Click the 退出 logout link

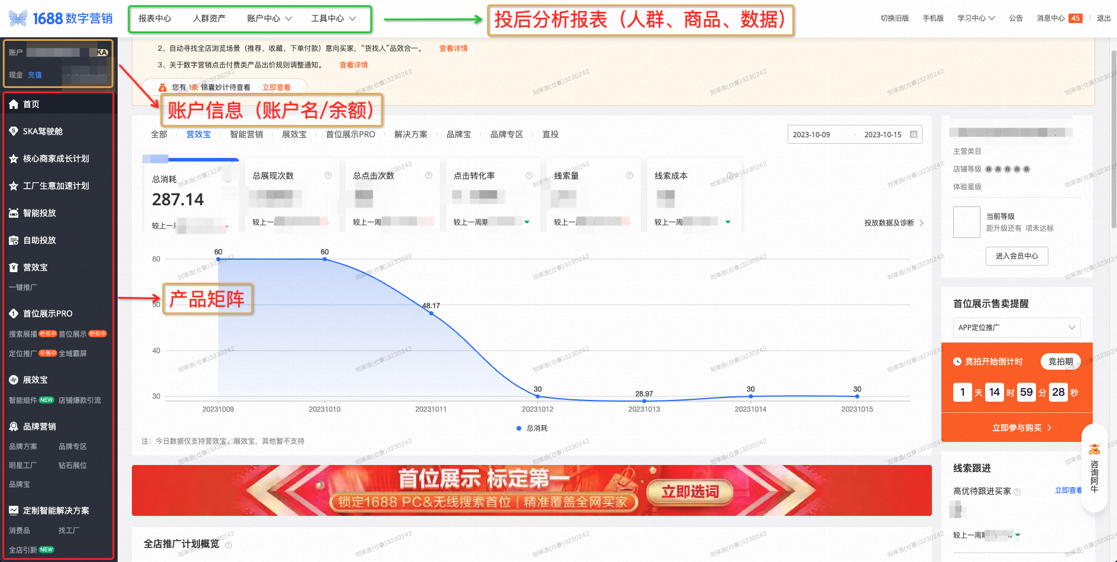coord(1104,18)
